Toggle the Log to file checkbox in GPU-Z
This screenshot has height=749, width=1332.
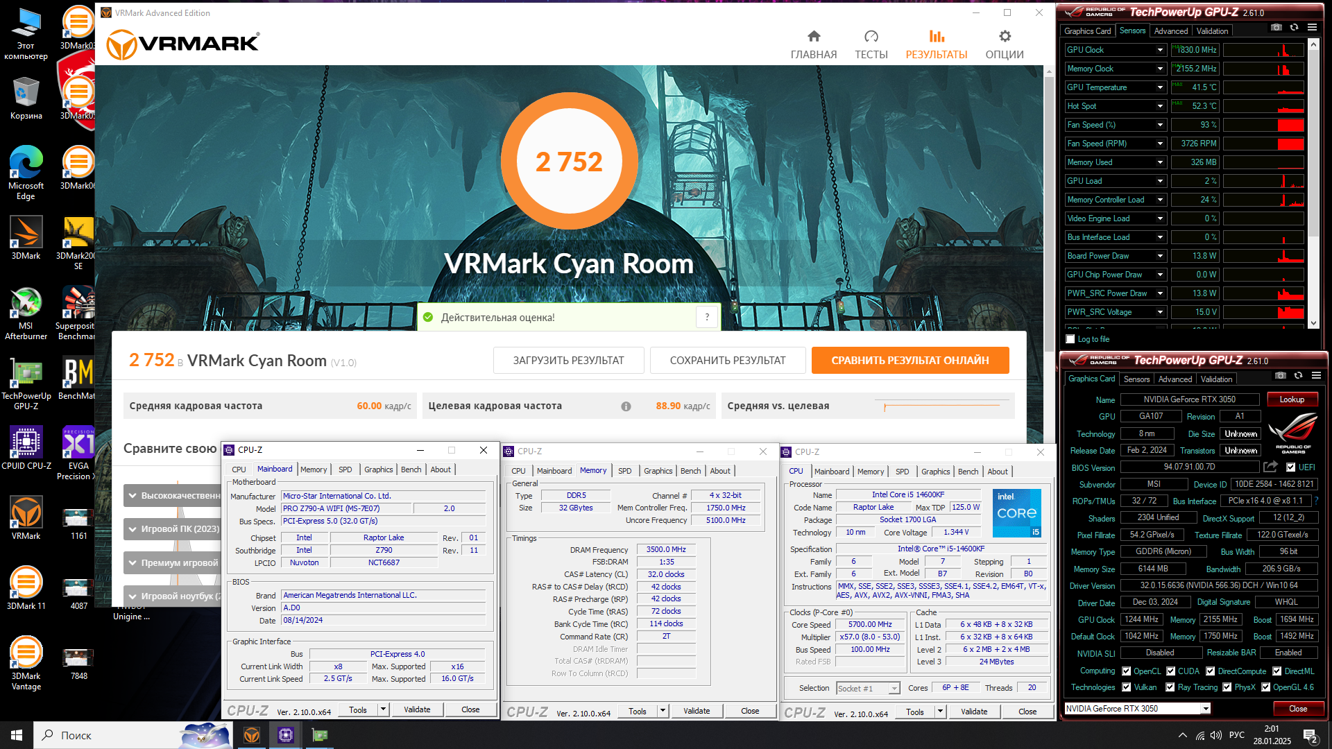[x=1070, y=339]
